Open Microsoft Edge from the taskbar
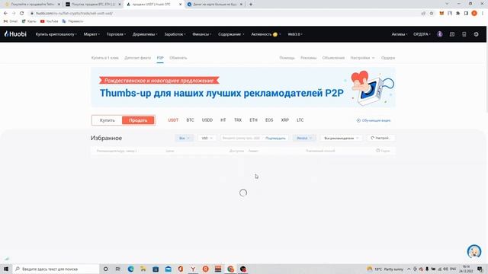 [130, 269]
